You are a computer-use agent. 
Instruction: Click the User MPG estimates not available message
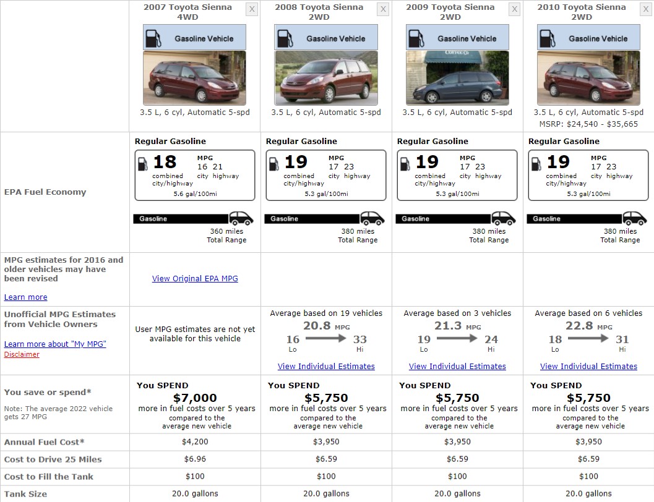point(195,334)
